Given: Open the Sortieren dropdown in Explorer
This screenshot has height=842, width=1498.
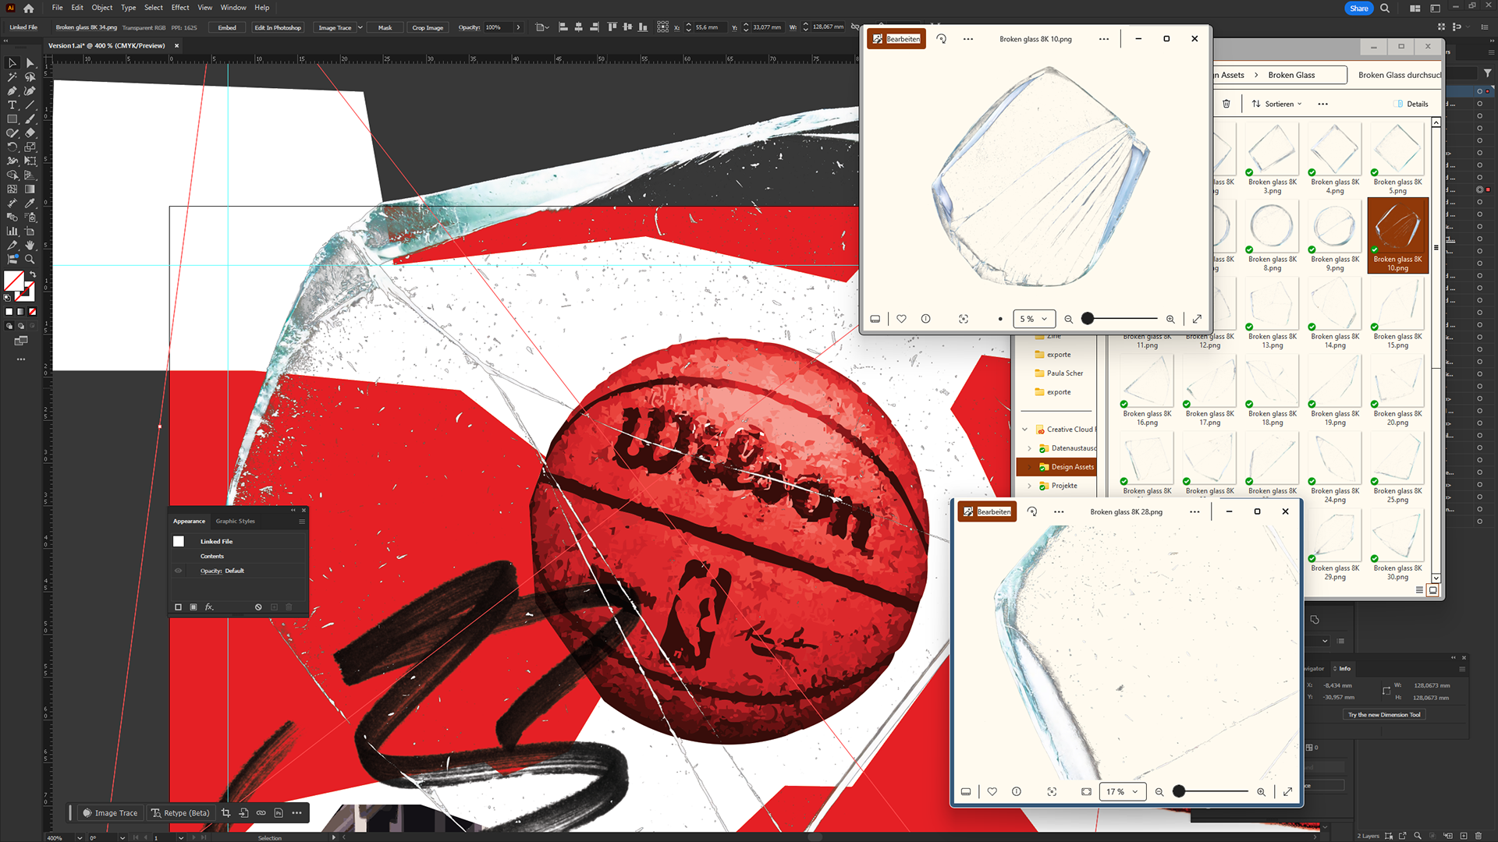Looking at the screenshot, I should (1277, 104).
